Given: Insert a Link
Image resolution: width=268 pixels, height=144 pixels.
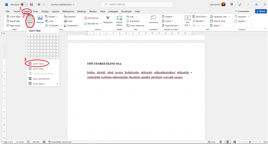Looking at the screenshot, I should pyautogui.click(x=130, y=17).
